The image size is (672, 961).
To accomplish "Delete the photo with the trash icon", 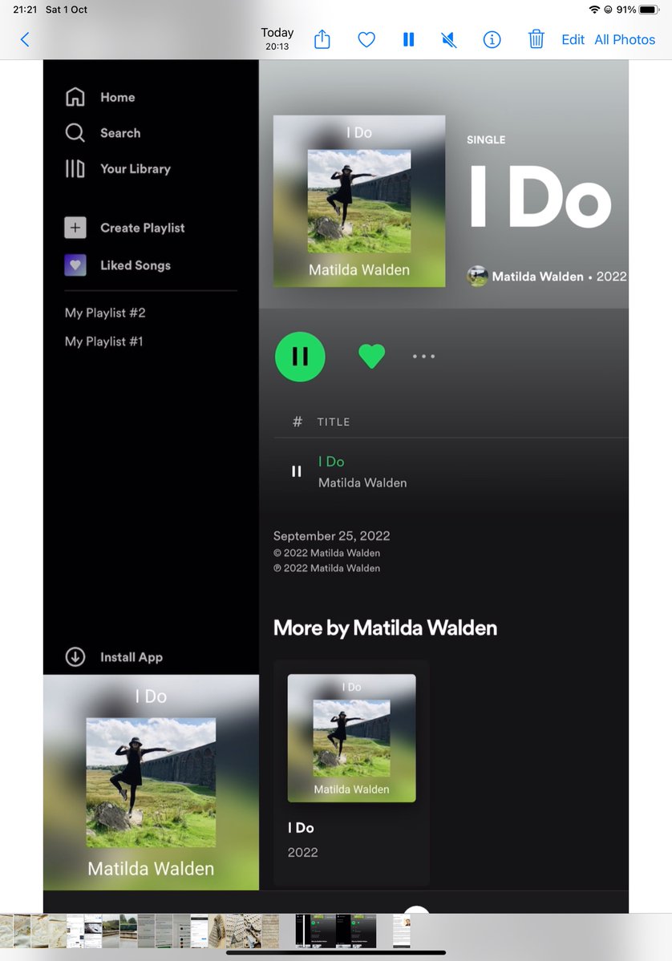I will (536, 39).
